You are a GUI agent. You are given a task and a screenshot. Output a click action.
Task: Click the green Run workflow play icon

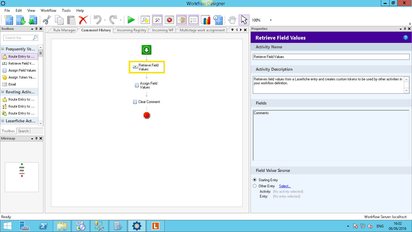tap(131, 20)
